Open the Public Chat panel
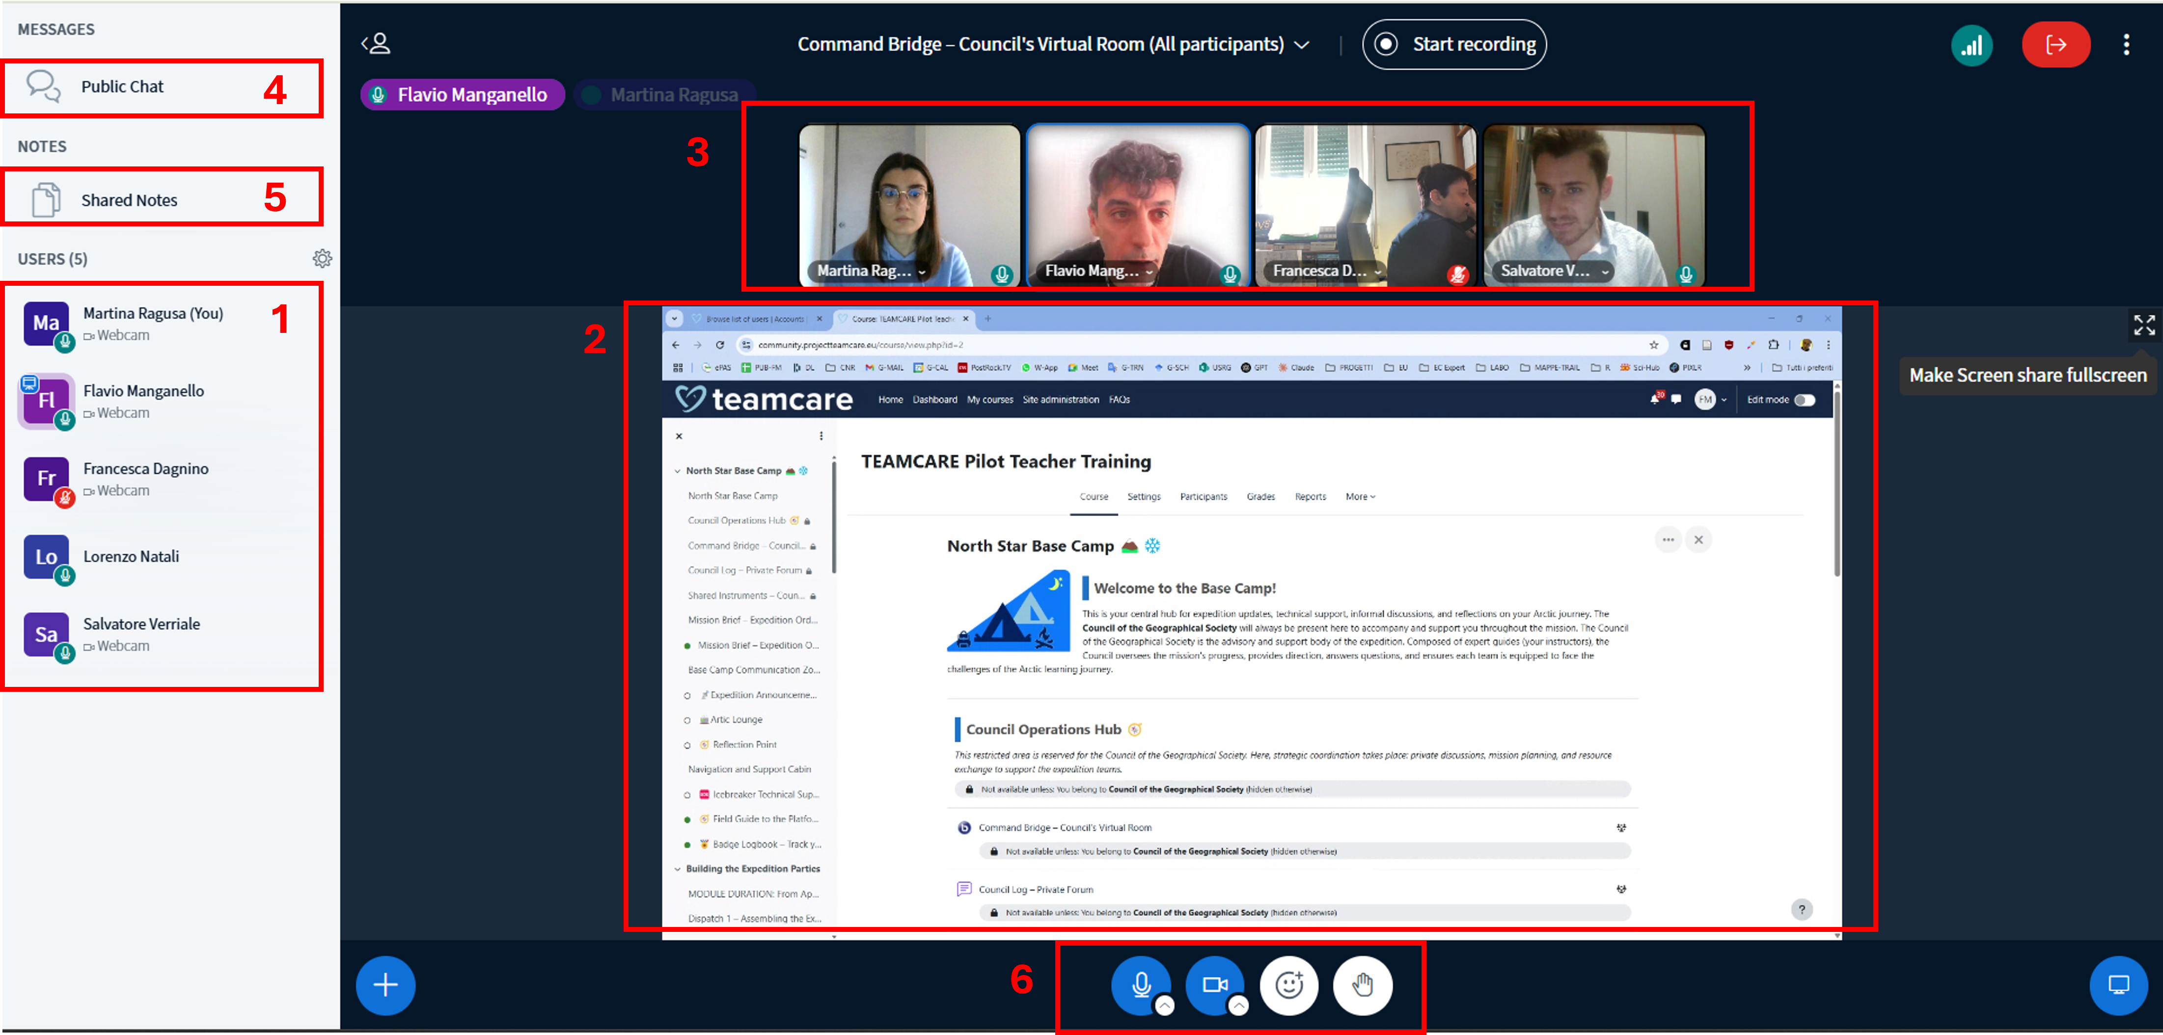Viewport: 2163px width, 1035px height. click(123, 86)
